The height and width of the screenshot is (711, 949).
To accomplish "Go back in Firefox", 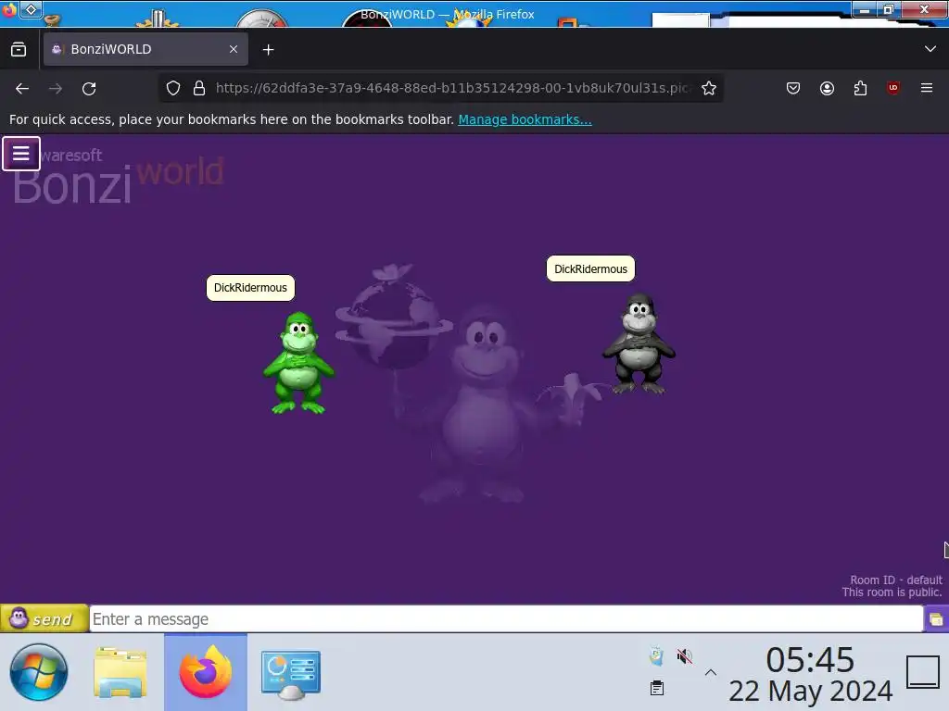I will tap(22, 89).
